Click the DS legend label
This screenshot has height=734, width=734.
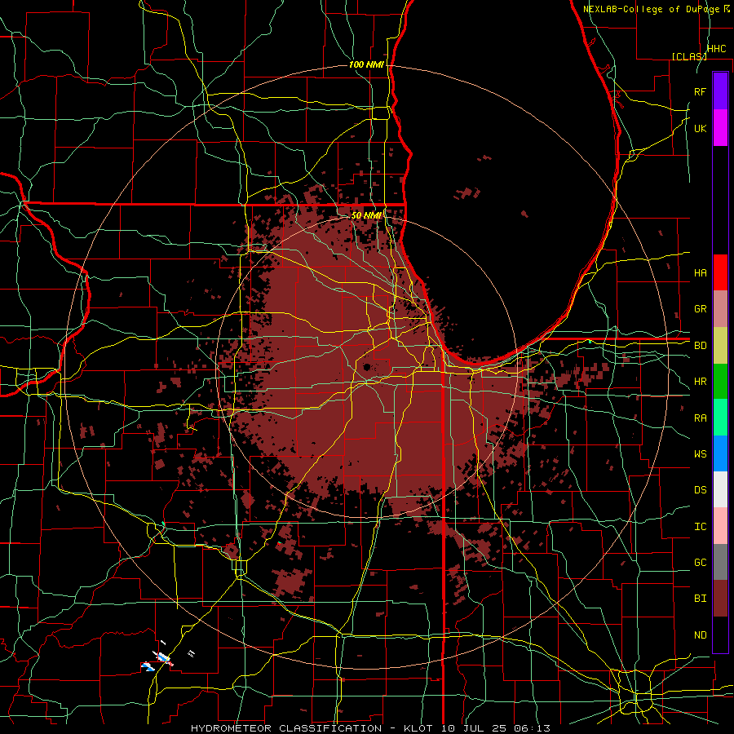click(x=700, y=490)
